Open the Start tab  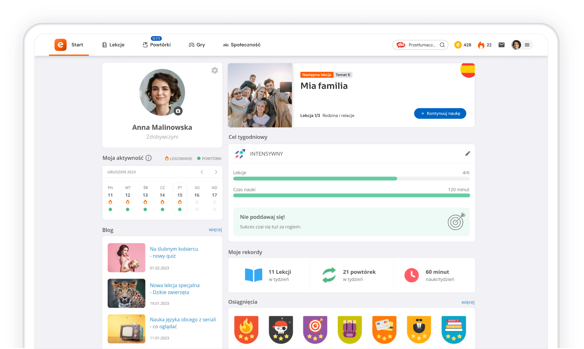point(77,45)
